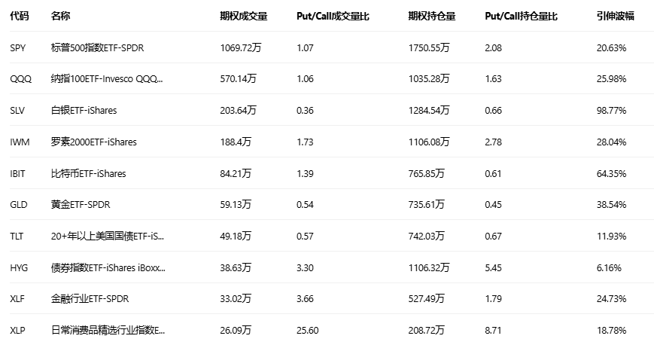Click SLV's 98.77% implied volatility value
The width and height of the screenshot is (654, 345).
611,110
